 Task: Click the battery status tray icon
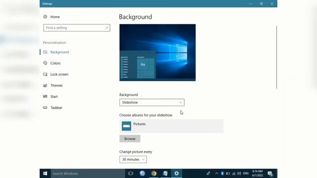tap(228, 174)
